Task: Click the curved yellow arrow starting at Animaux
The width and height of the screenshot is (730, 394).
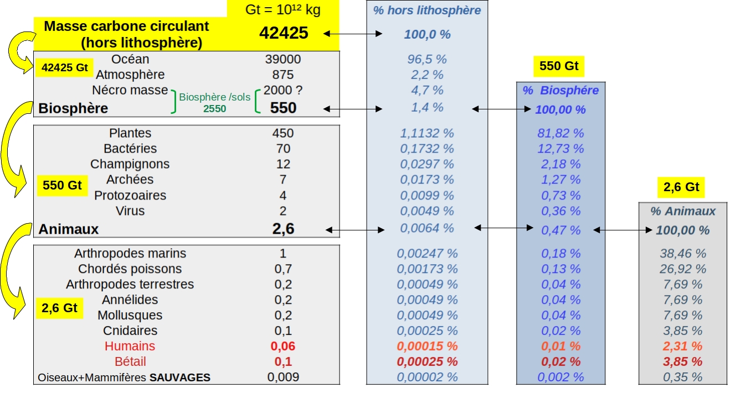Action: [x=13, y=271]
